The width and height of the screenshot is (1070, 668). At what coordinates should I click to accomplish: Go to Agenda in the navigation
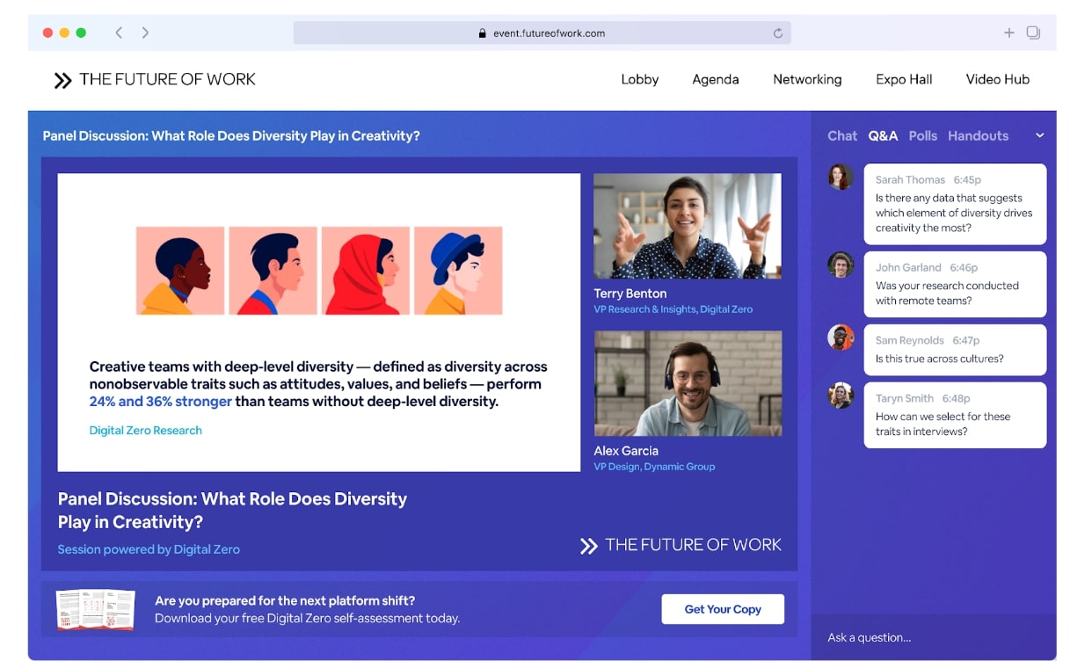[x=715, y=79]
